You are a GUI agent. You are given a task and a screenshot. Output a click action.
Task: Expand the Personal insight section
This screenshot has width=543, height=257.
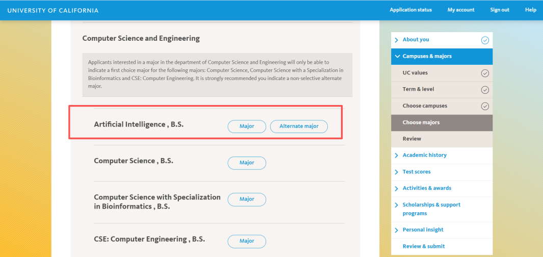pyautogui.click(x=396, y=230)
